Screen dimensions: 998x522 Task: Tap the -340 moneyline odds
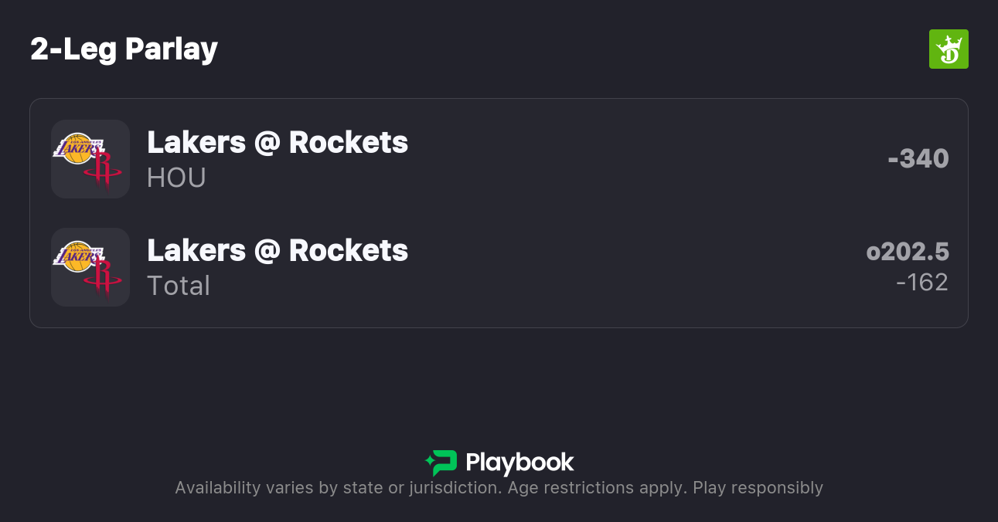coord(918,159)
